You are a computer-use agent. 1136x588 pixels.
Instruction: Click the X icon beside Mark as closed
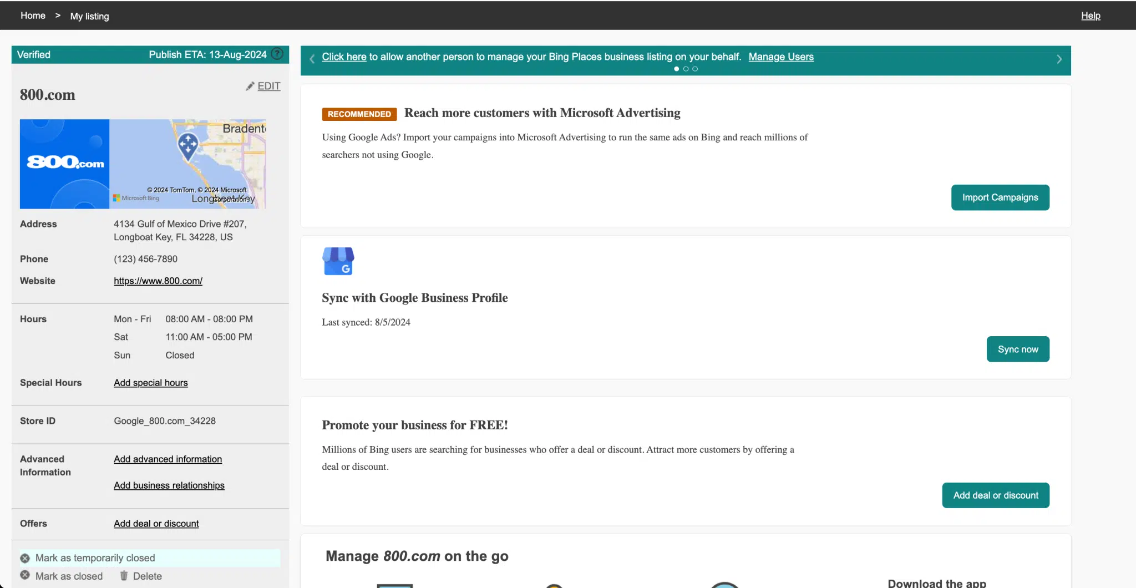[25, 575]
